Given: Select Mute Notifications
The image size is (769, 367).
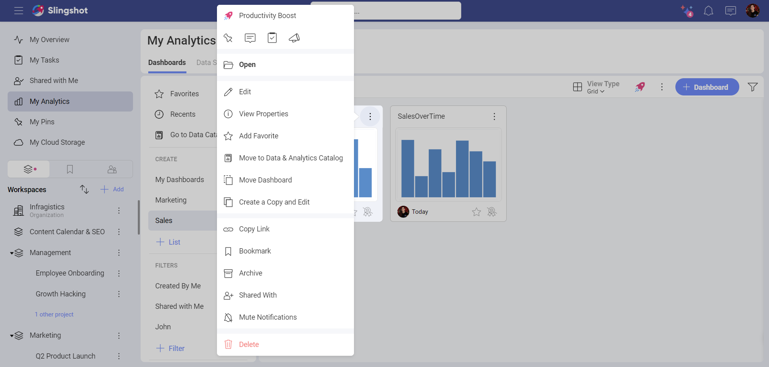Looking at the screenshot, I should tap(285, 317).
